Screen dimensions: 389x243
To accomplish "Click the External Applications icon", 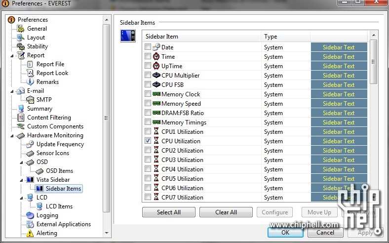I will tap(30, 224).
